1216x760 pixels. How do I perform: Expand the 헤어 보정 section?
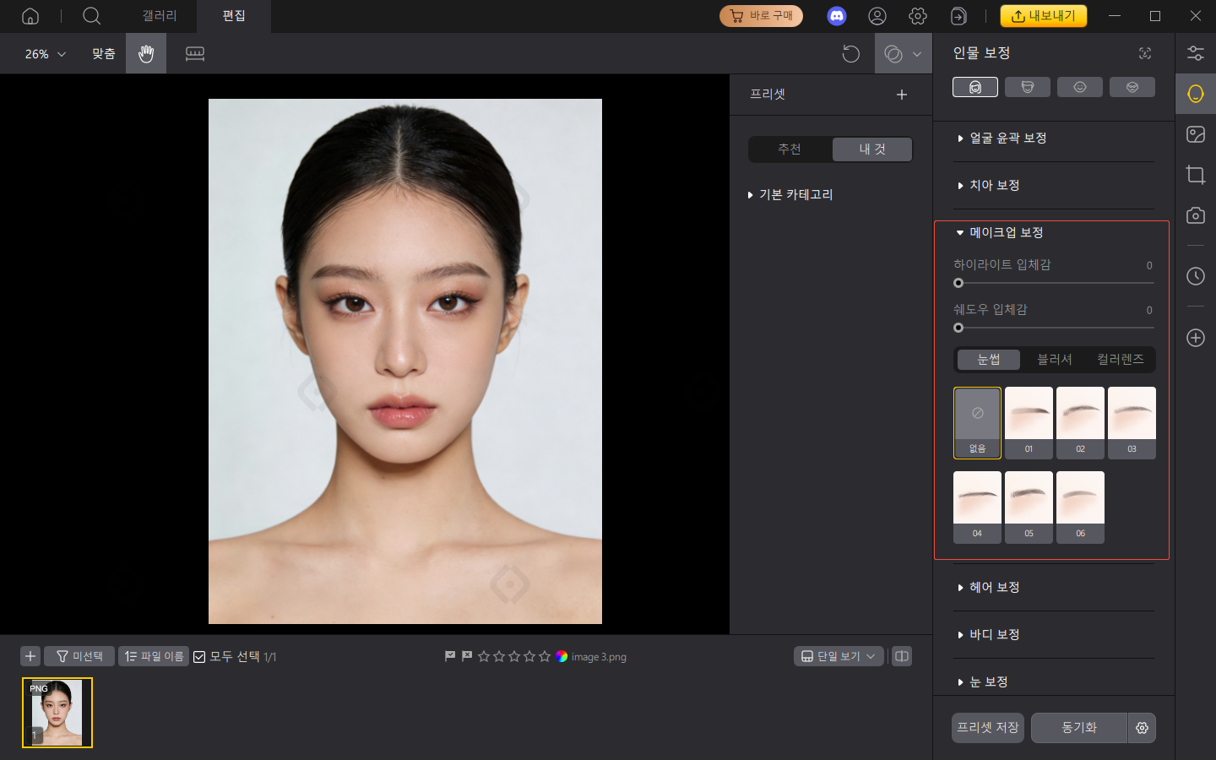[x=992, y=587]
